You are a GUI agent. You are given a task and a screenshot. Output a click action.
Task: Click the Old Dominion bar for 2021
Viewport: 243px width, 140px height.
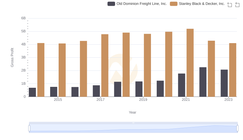click(x=181, y=85)
